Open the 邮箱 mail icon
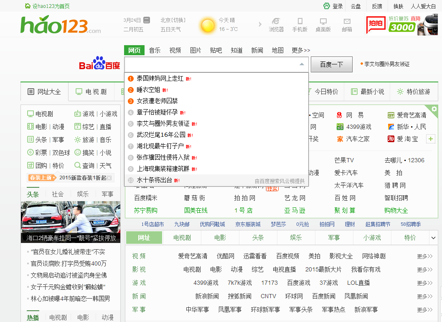Viewport: 442px width, 322px height. point(347,24)
